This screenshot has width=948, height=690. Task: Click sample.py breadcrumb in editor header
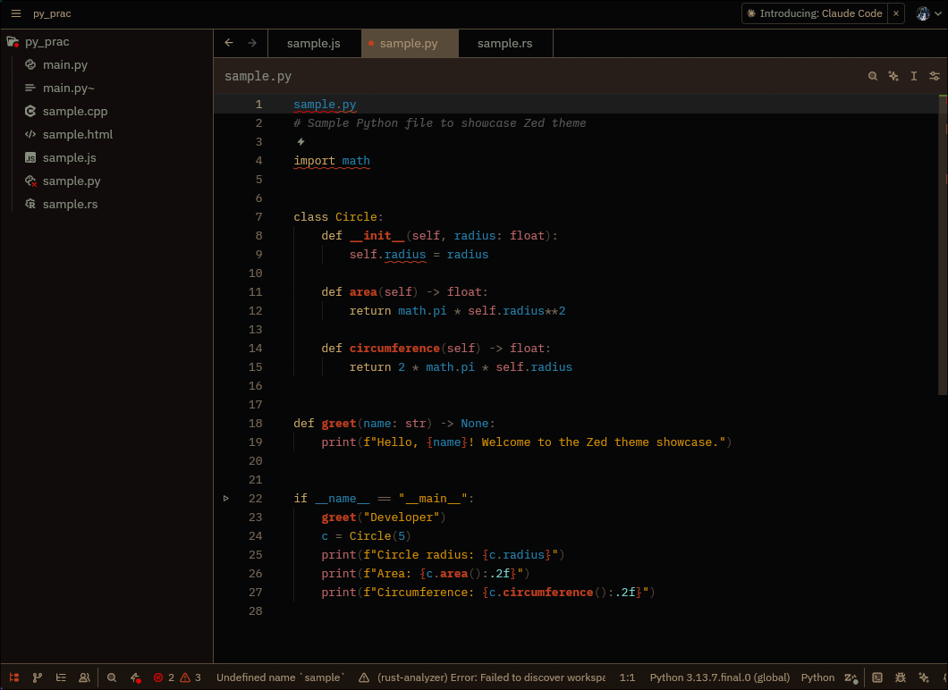coord(258,76)
